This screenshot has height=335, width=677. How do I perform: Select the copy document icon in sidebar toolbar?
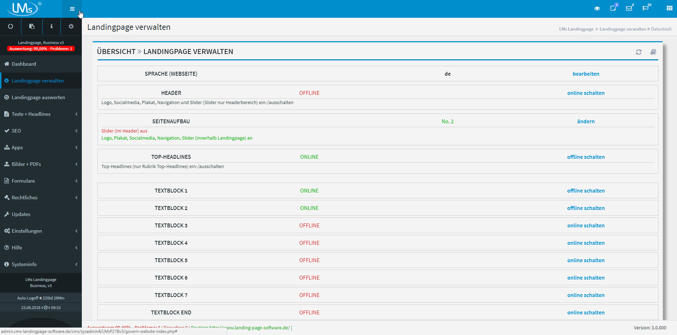point(31,26)
